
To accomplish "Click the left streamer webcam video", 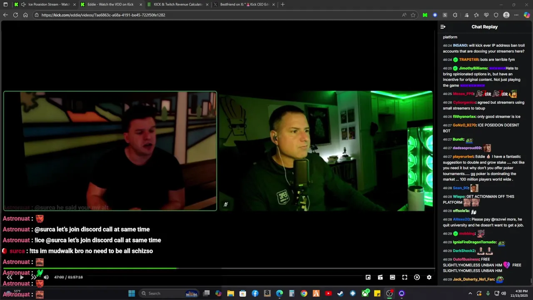I will [x=110, y=151].
